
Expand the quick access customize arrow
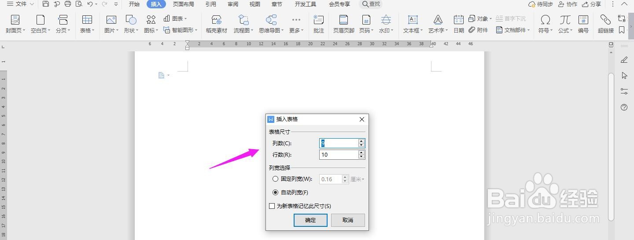tap(116, 4)
